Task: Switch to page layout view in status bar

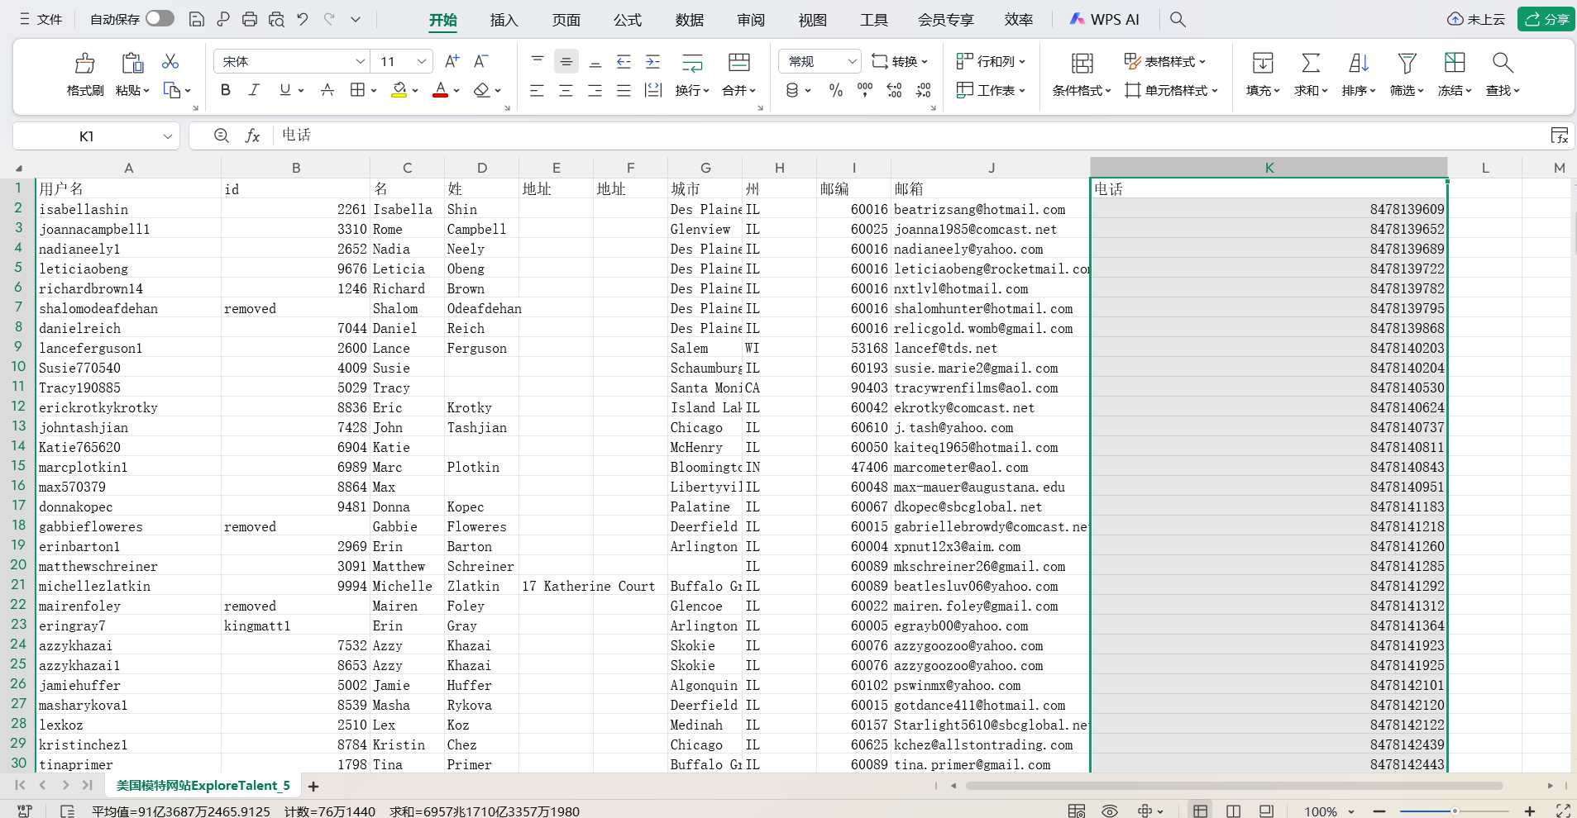Action: (x=1233, y=811)
